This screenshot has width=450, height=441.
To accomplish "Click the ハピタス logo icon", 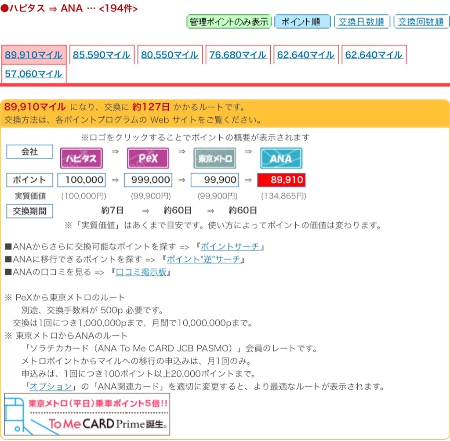I will click(81, 158).
